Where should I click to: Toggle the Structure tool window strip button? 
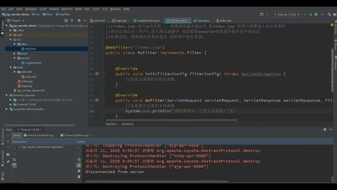pos(2,136)
